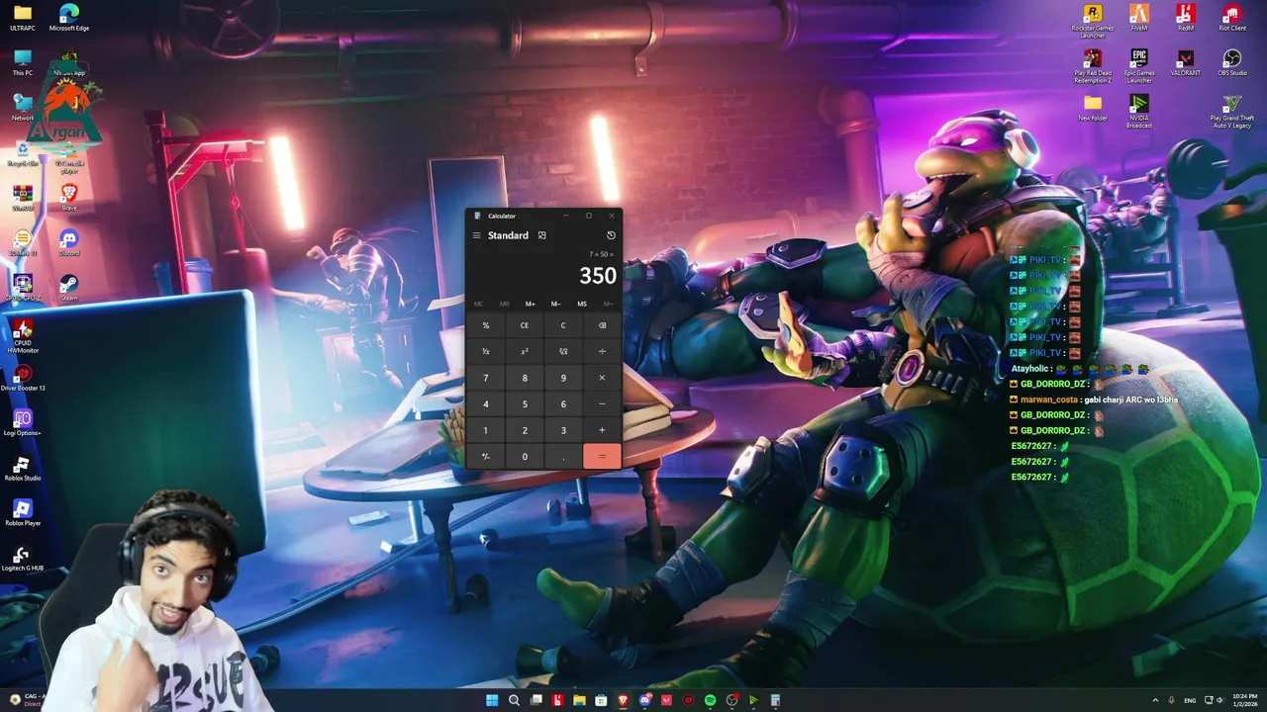Select the New folder desktop icon
Image resolution: width=1267 pixels, height=712 pixels.
tap(1093, 108)
